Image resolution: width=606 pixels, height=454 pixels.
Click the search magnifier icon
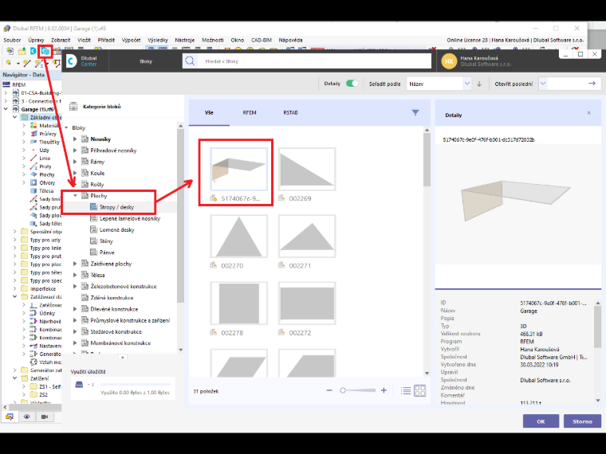(190, 61)
